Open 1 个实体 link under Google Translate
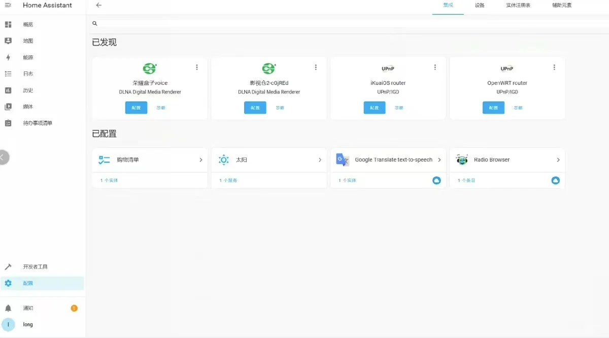Image resolution: width=609 pixels, height=338 pixels. tap(348, 180)
